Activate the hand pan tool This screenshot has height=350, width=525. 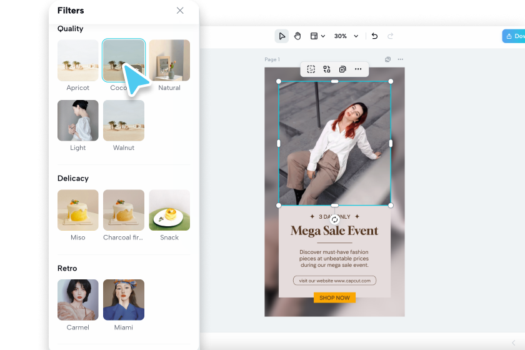click(x=297, y=36)
